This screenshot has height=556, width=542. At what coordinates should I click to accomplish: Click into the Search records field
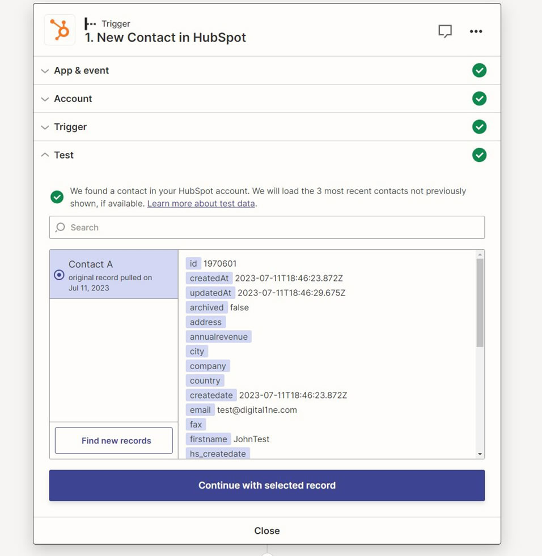click(x=266, y=227)
